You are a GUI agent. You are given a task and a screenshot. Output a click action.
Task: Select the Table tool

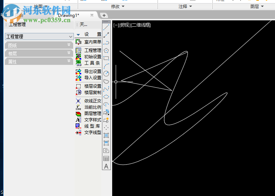(x=106, y=158)
